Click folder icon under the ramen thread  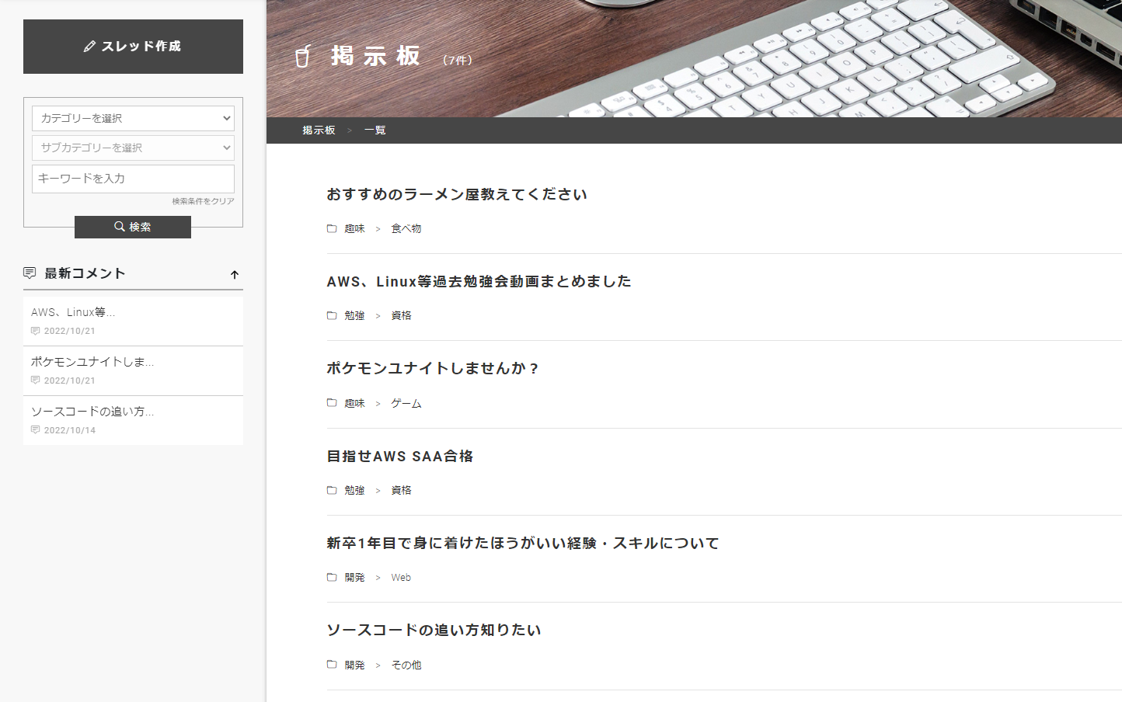click(332, 228)
